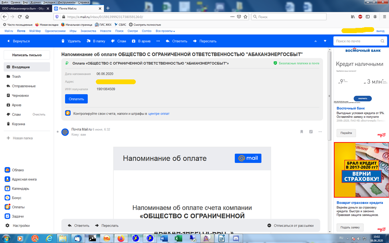This screenshot has width=389, height=243.
Task: Go to the previous message arrow
Action: (x=316, y=41)
